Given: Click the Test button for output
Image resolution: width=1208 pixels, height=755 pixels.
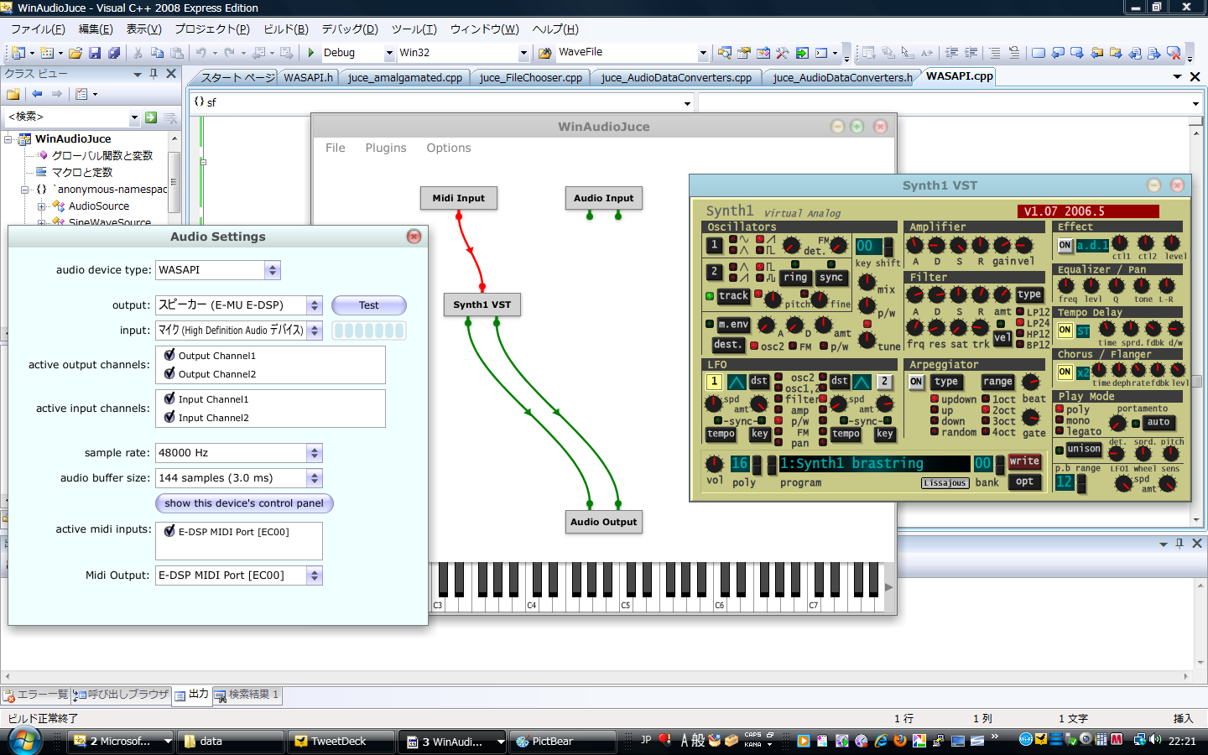Looking at the screenshot, I should click(x=368, y=305).
